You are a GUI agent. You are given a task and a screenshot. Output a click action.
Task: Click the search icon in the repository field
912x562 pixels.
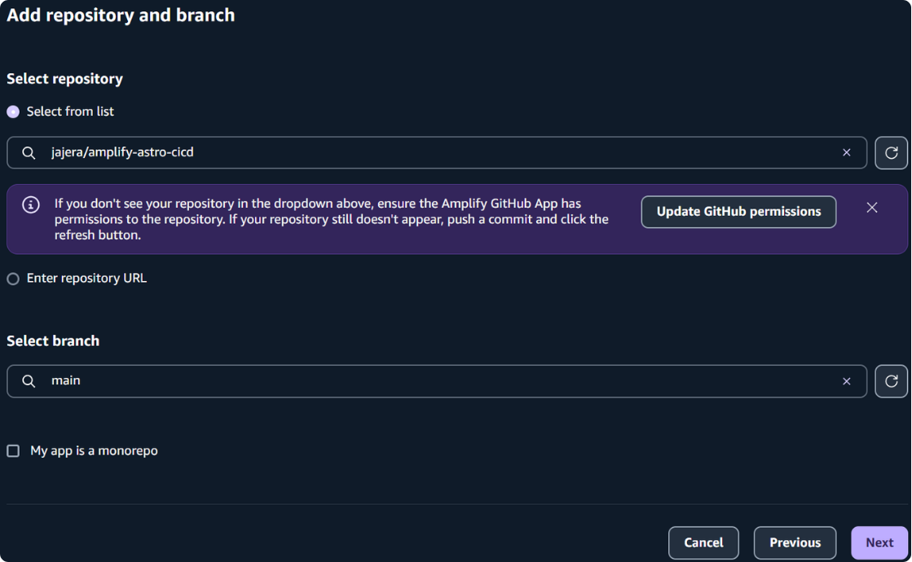point(29,153)
